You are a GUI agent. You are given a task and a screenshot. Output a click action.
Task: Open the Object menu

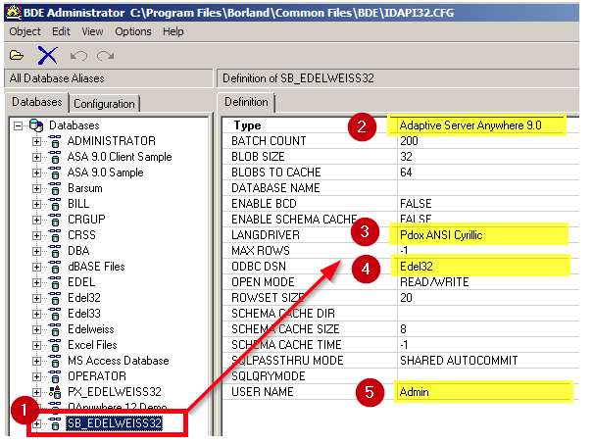point(25,31)
